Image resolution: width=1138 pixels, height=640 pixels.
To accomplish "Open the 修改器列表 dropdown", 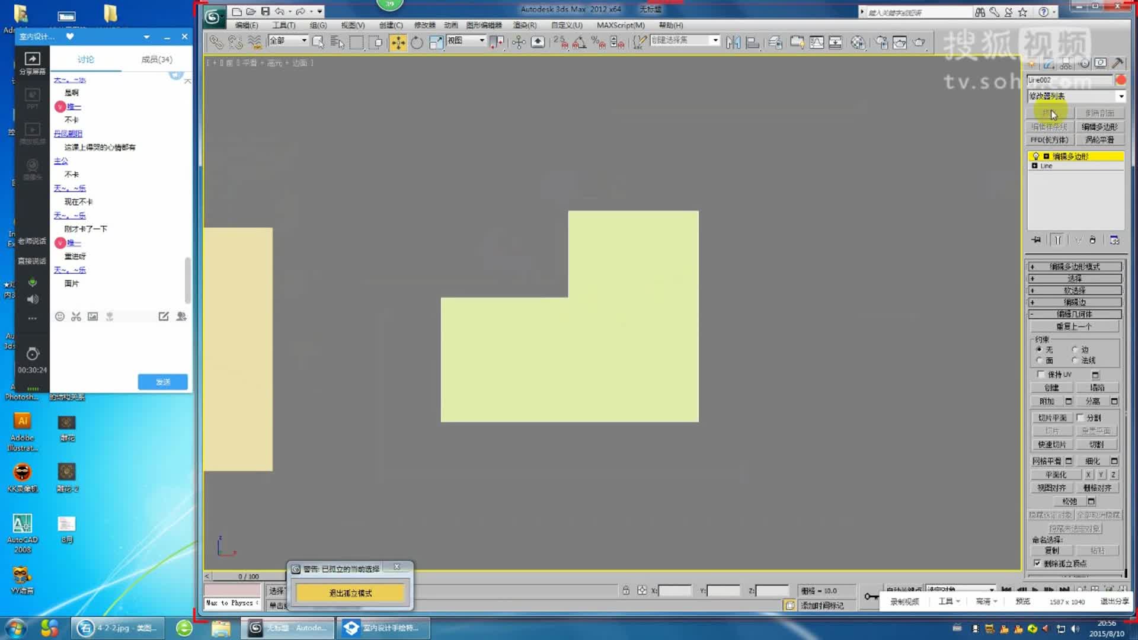I will [1121, 96].
